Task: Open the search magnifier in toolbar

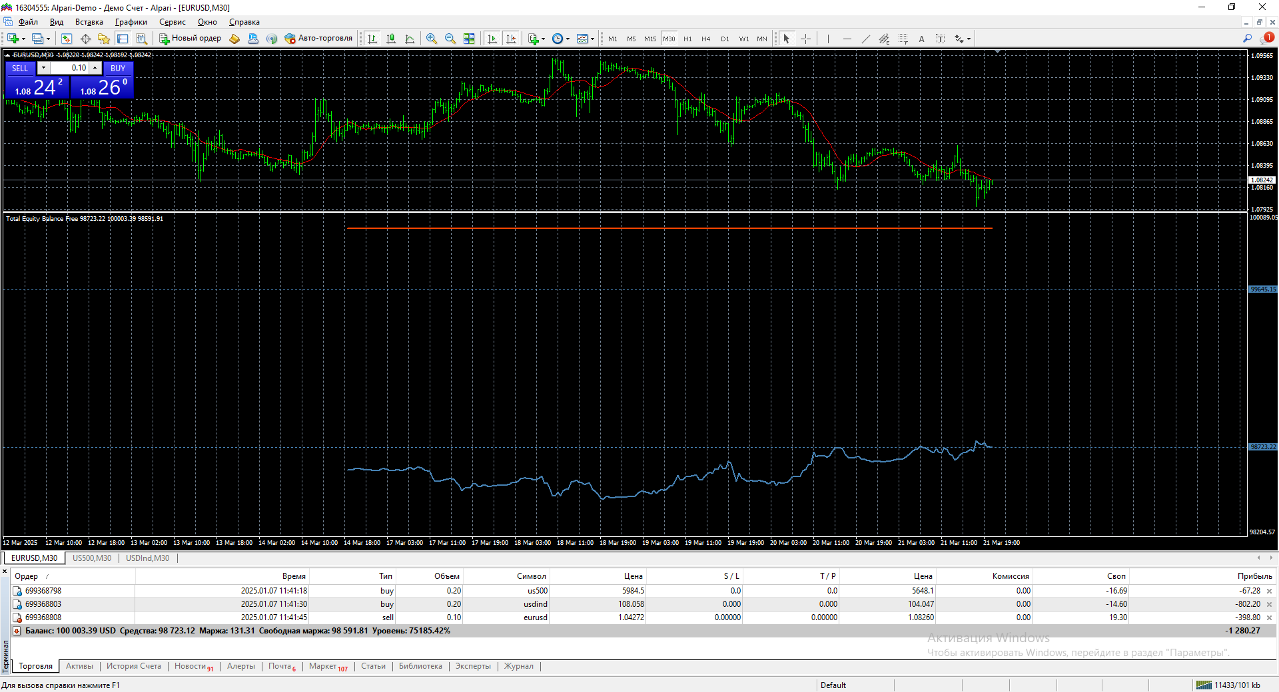Action: point(1247,39)
